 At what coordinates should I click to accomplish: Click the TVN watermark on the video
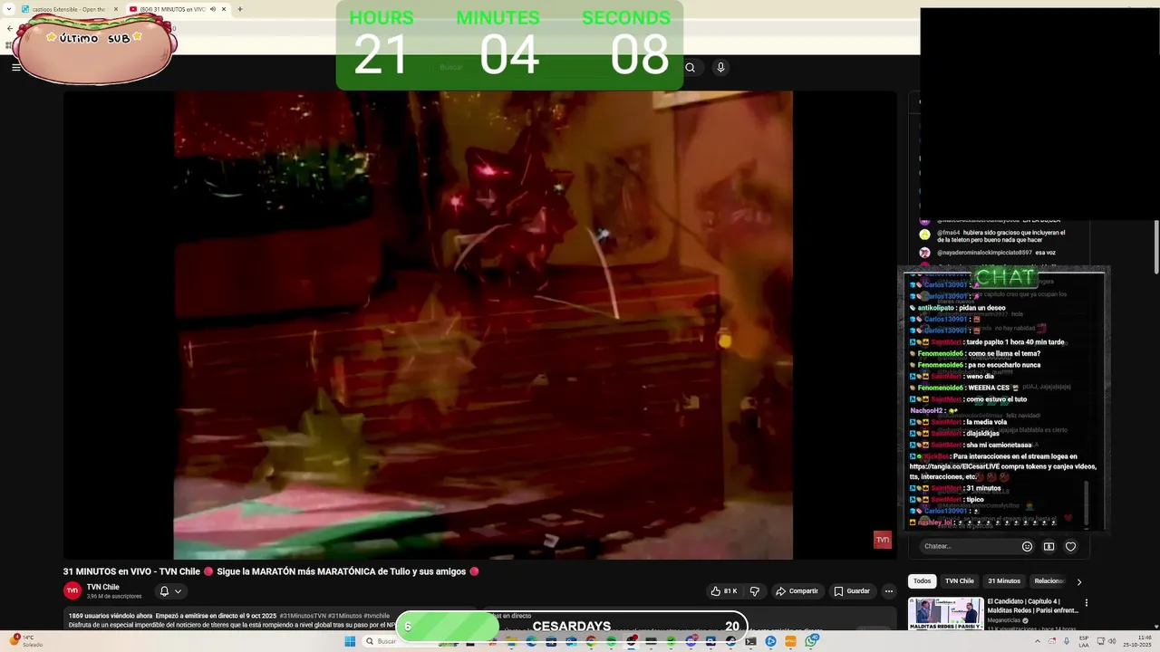883,540
